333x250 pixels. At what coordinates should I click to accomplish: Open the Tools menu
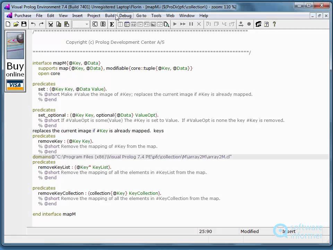click(156, 16)
